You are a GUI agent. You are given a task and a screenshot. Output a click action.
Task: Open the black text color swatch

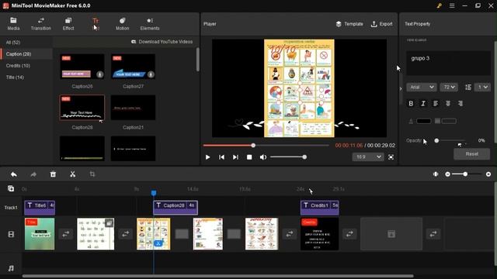(424, 121)
